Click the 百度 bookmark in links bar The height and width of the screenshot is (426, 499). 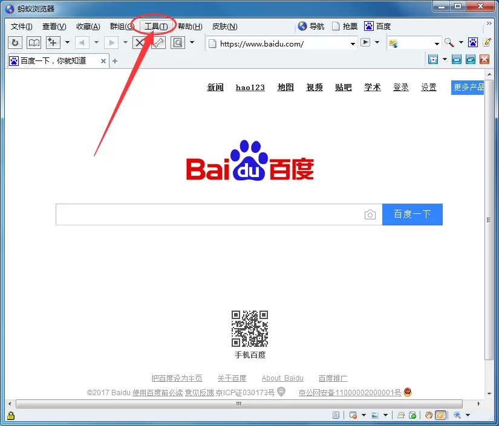pyautogui.click(x=377, y=27)
